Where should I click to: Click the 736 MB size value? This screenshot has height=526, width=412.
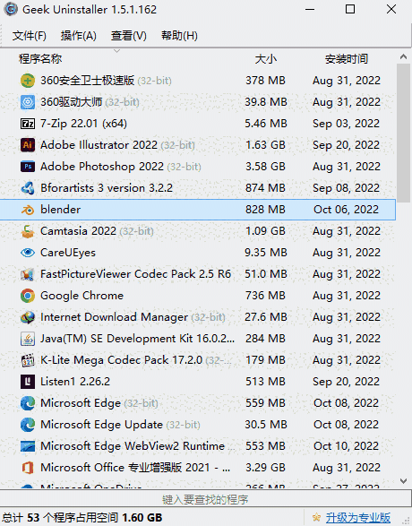(265, 295)
